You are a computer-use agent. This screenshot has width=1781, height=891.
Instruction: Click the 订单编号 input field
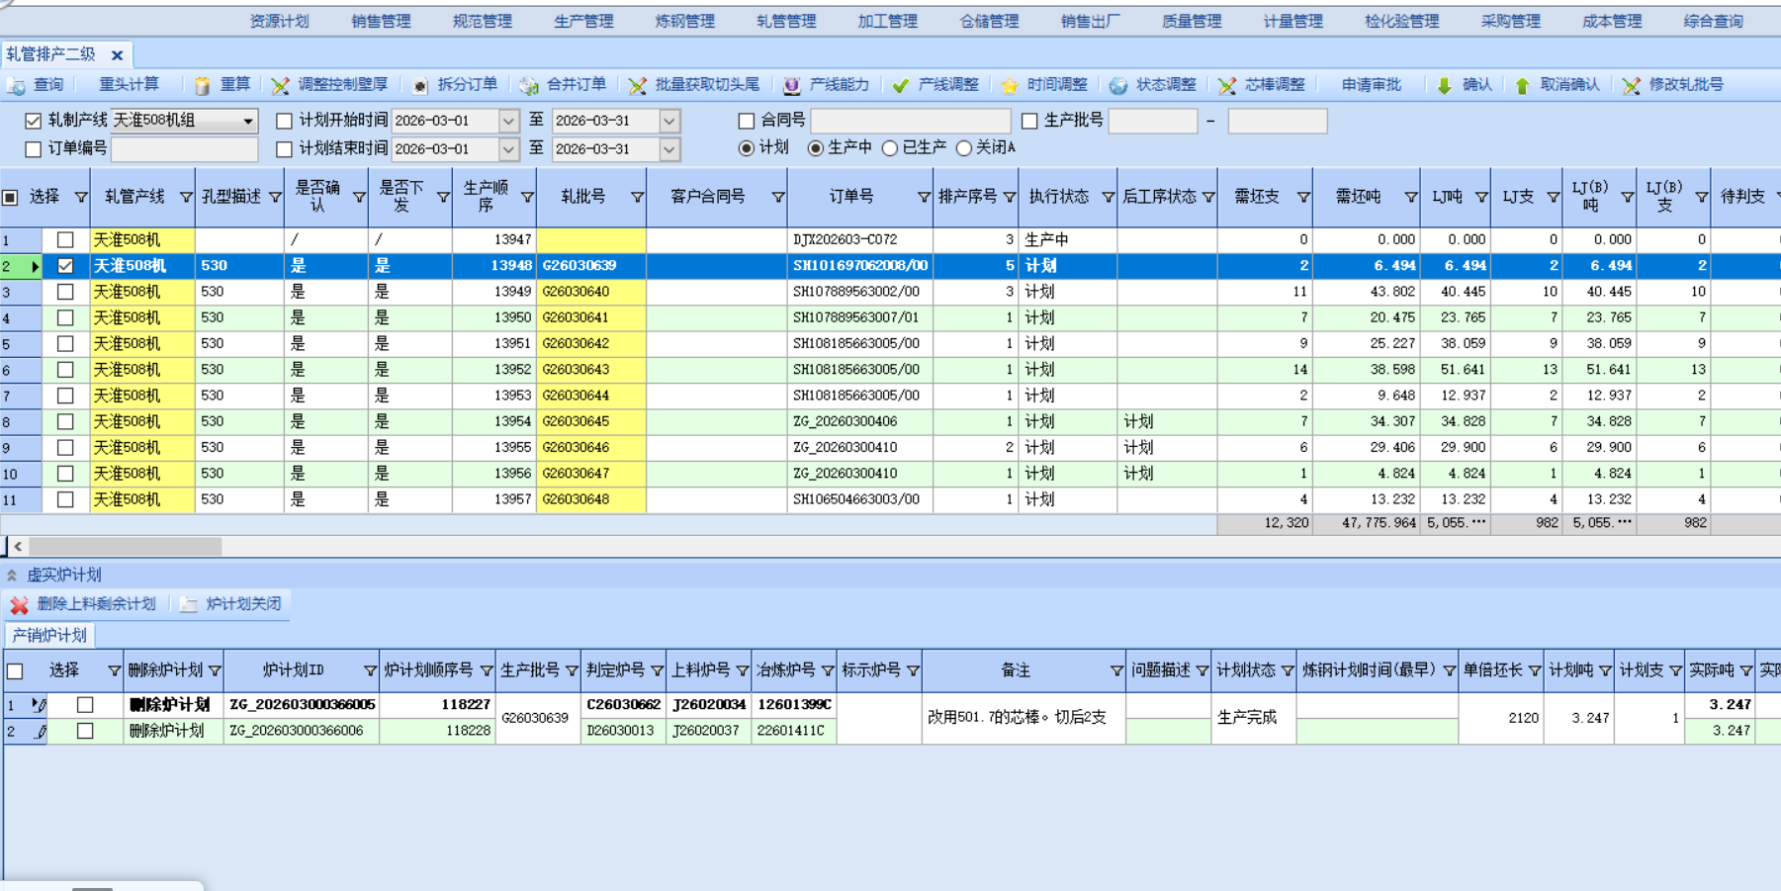[183, 148]
